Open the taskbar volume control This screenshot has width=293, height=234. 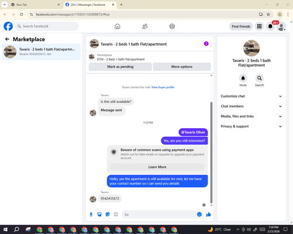click(248, 229)
